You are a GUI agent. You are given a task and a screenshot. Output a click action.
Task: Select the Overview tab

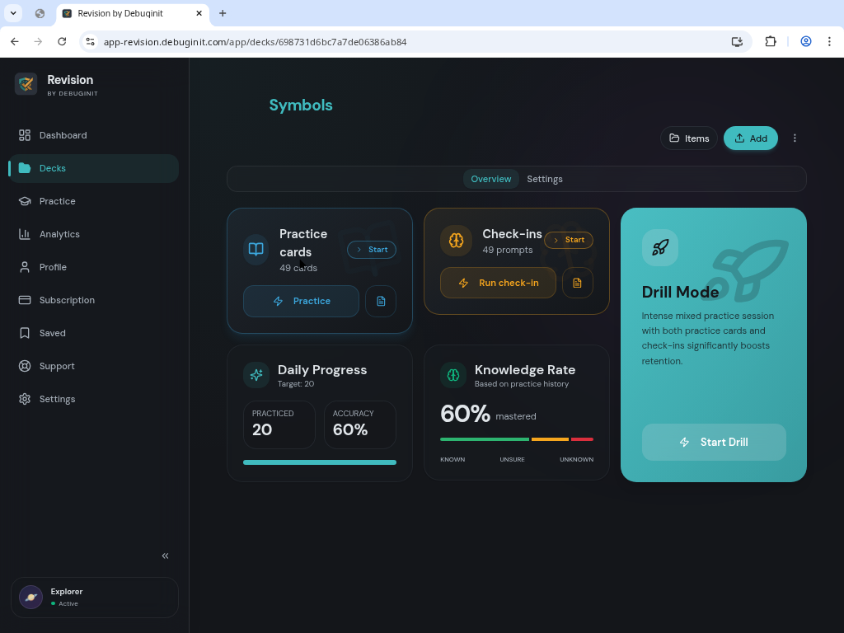tap(490, 179)
